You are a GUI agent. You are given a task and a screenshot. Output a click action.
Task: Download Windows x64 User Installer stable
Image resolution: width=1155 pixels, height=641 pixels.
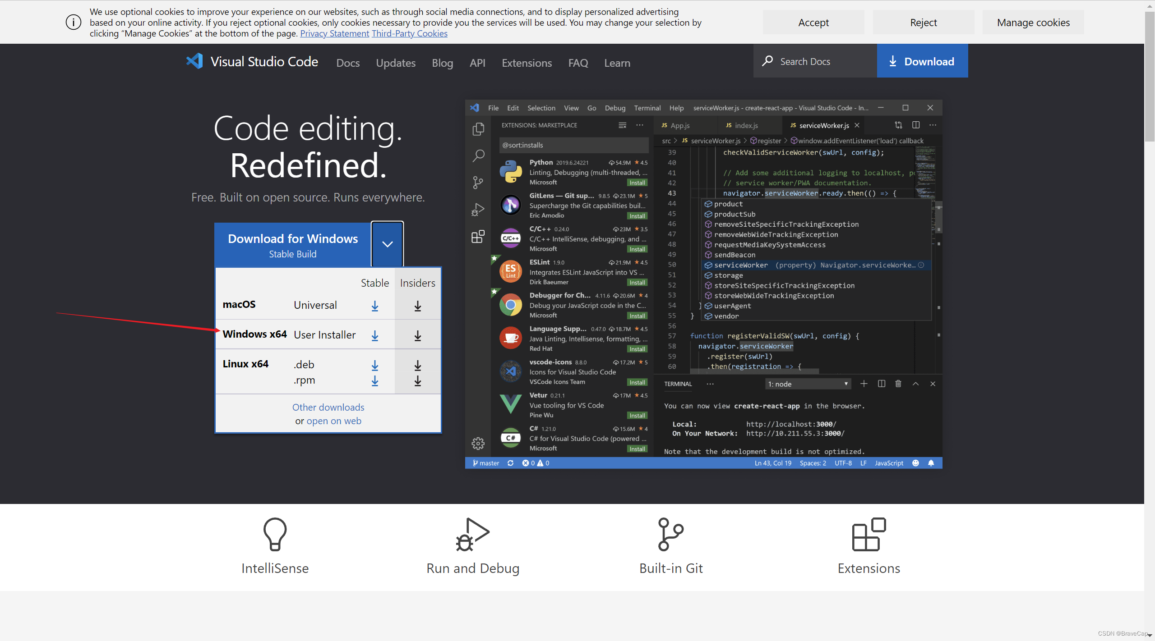tap(375, 336)
